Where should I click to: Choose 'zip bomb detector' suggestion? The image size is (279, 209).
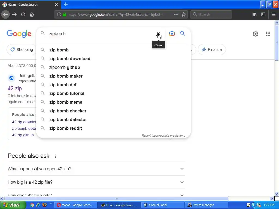113,120
